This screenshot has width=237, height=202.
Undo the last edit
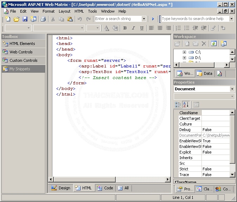coord(80,19)
